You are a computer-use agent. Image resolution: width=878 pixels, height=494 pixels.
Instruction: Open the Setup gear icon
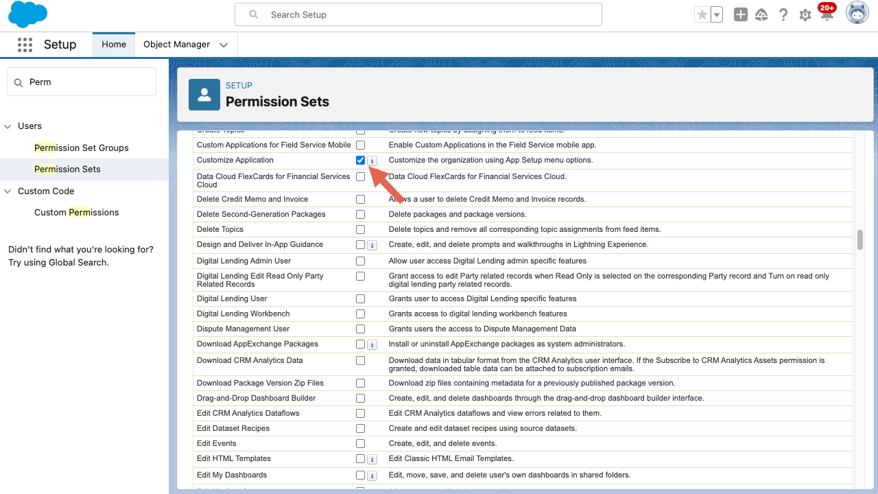805,14
